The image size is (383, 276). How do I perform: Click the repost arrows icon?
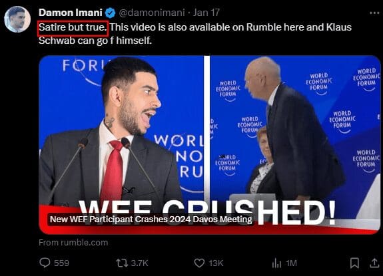122,263
